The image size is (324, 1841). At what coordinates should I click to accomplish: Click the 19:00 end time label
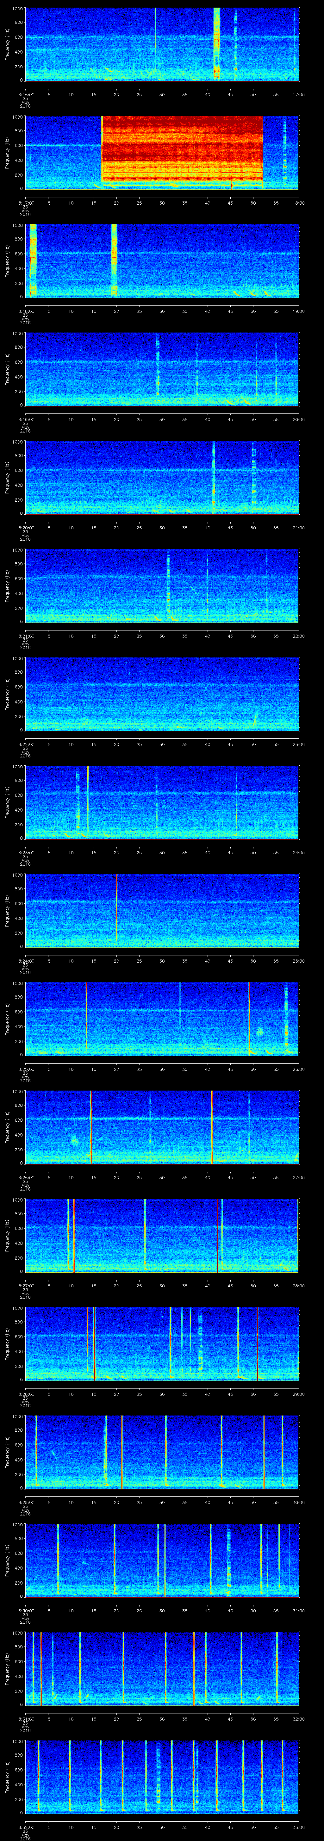298,311
